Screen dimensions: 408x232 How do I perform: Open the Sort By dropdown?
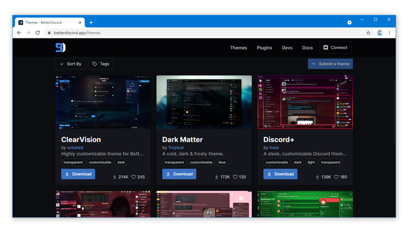tap(70, 64)
